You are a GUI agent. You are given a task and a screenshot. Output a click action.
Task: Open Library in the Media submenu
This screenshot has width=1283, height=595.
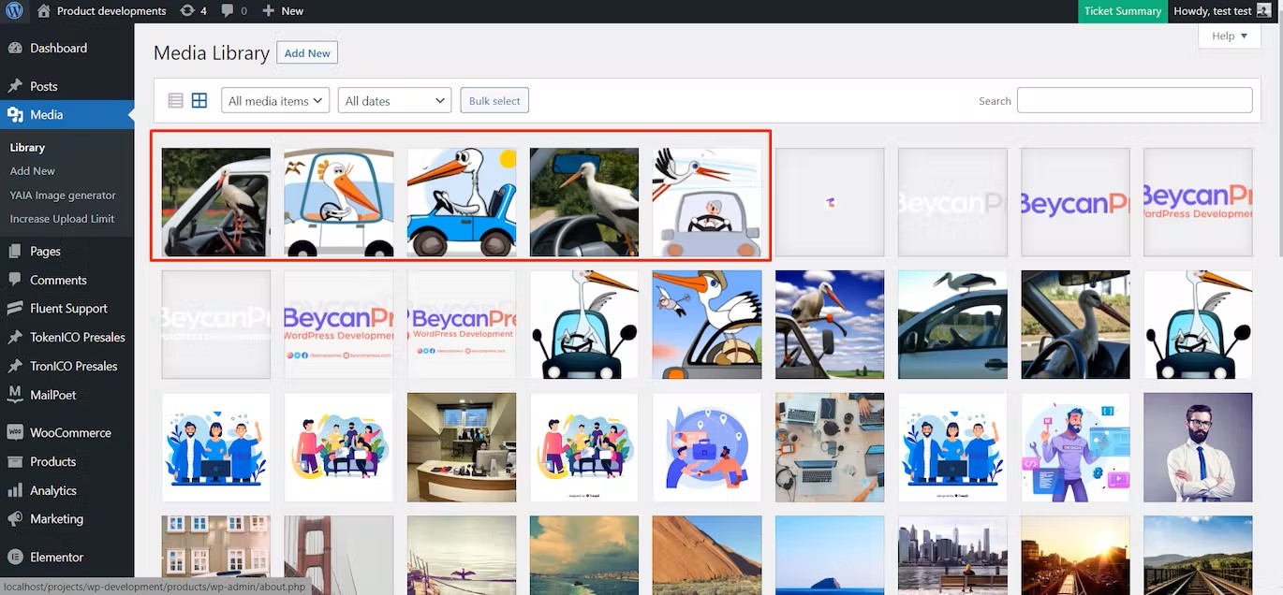(27, 148)
